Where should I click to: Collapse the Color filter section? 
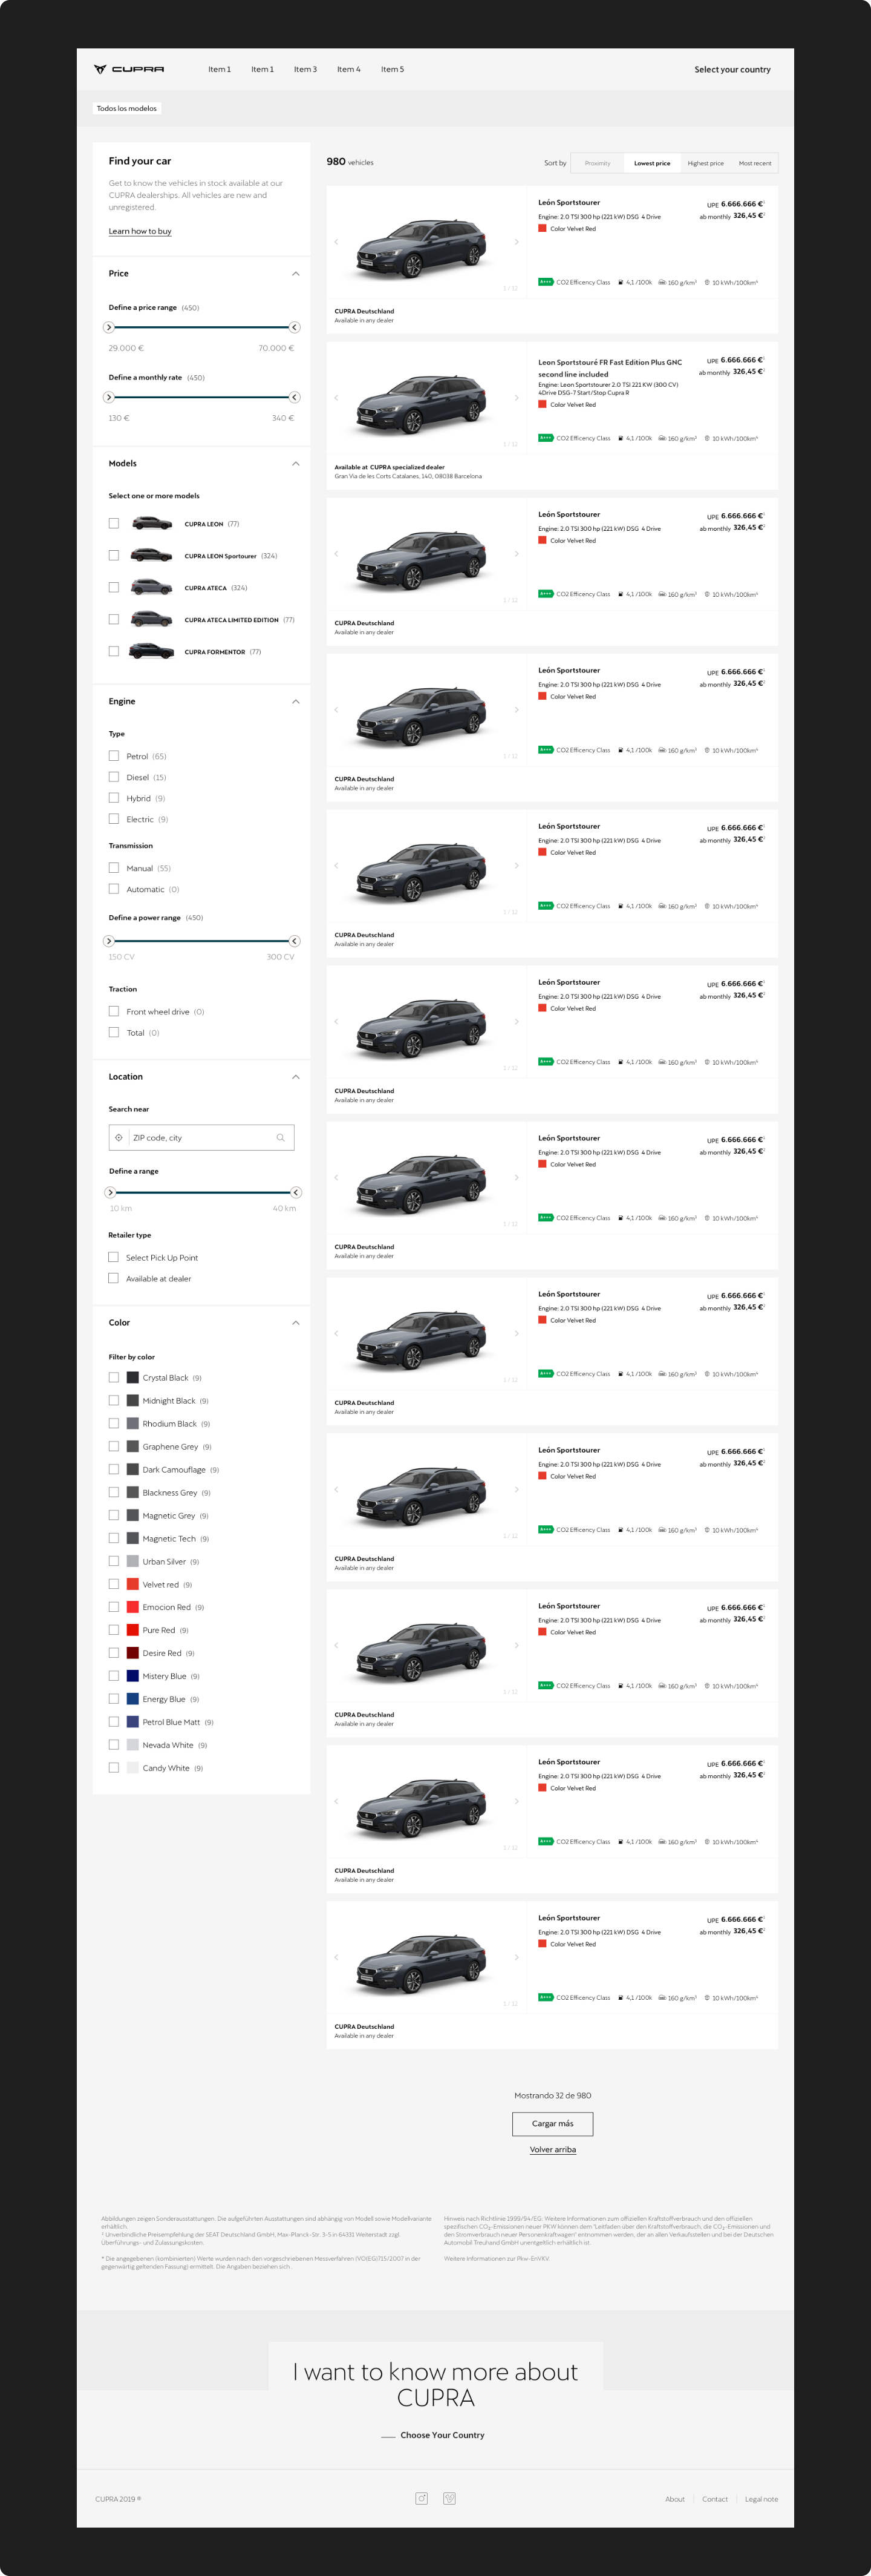click(296, 1323)
